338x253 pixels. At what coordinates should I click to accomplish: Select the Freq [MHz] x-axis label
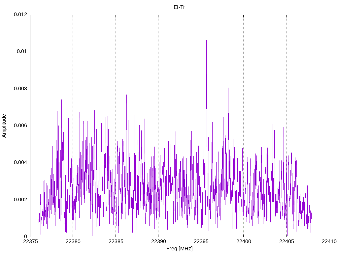tap(179, 249)
